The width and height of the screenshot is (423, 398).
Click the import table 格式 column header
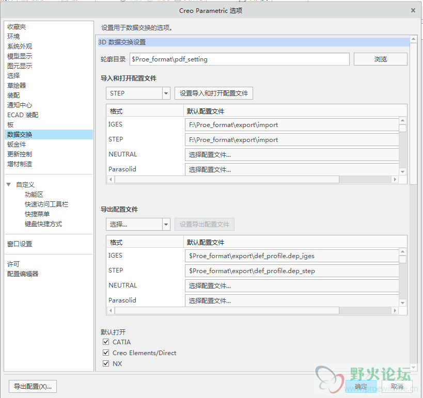[145, 111]
